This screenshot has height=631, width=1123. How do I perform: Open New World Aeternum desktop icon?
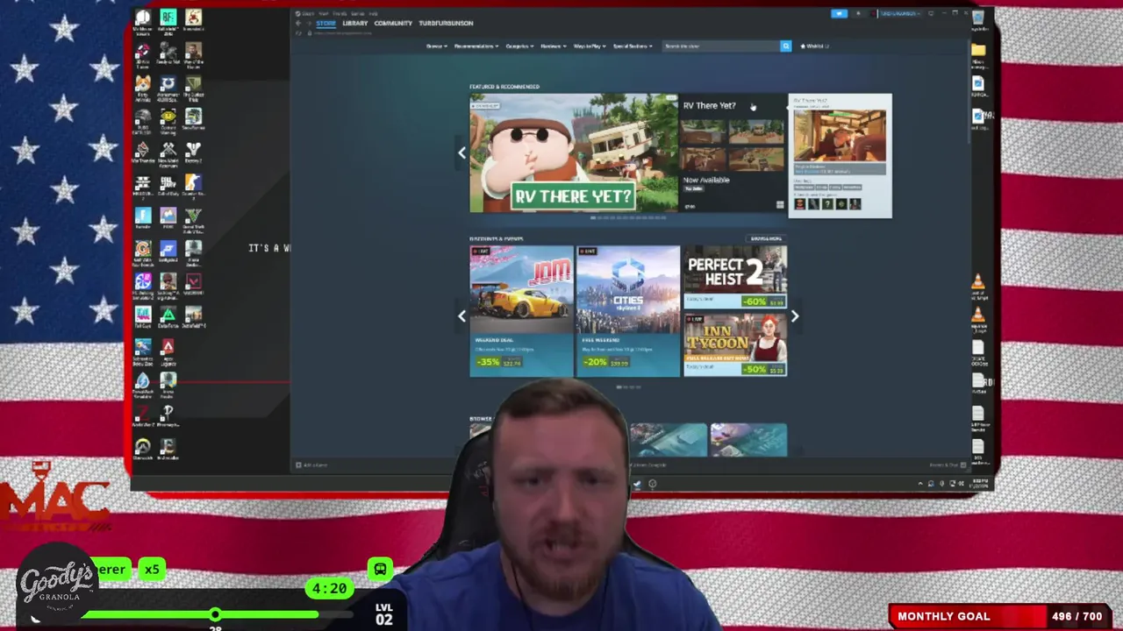pos(168,153)
